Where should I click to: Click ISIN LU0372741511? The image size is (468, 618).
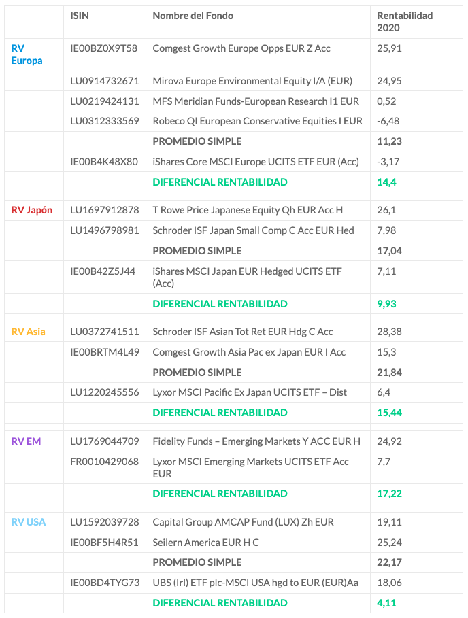tap(105, 332)
